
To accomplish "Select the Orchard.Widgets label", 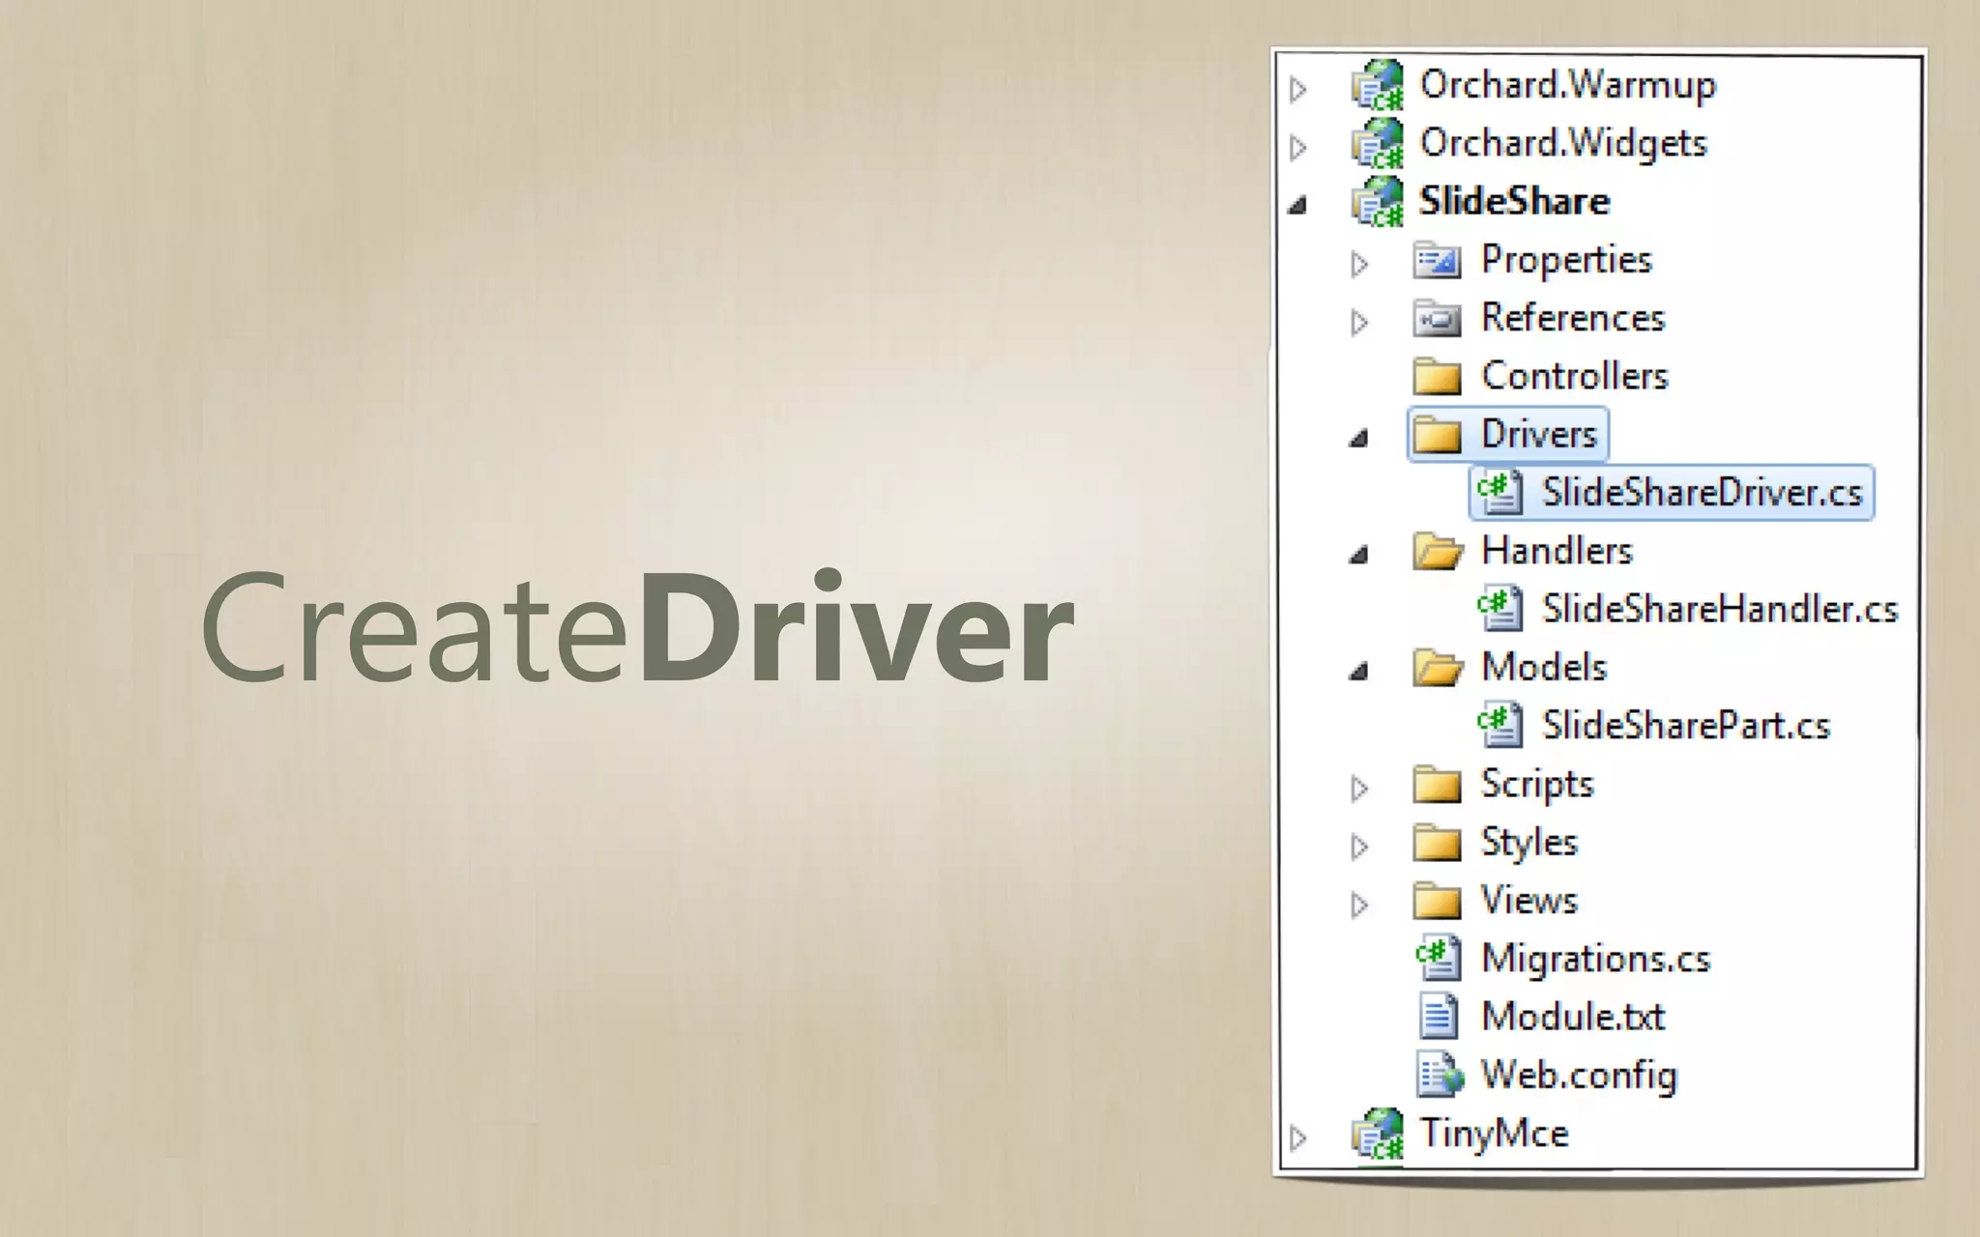I will [x=1563, y=144].
